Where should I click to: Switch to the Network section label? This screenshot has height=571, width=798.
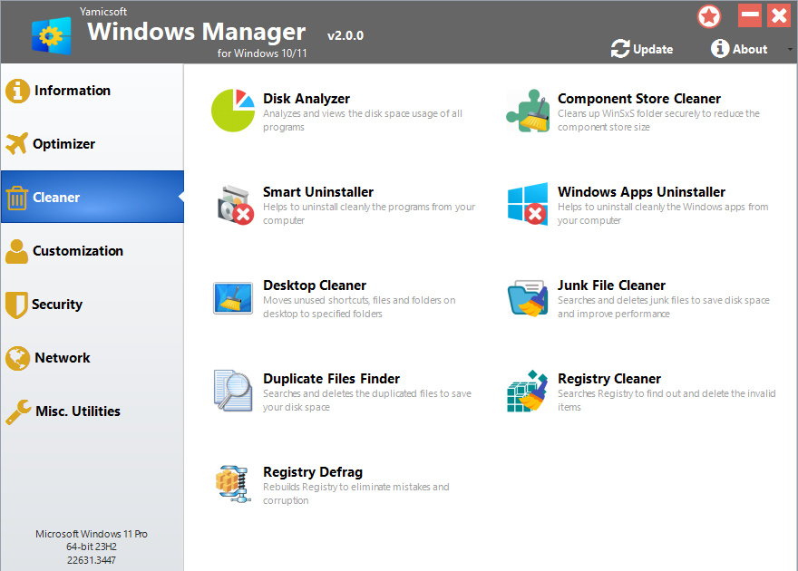[62, 358]
